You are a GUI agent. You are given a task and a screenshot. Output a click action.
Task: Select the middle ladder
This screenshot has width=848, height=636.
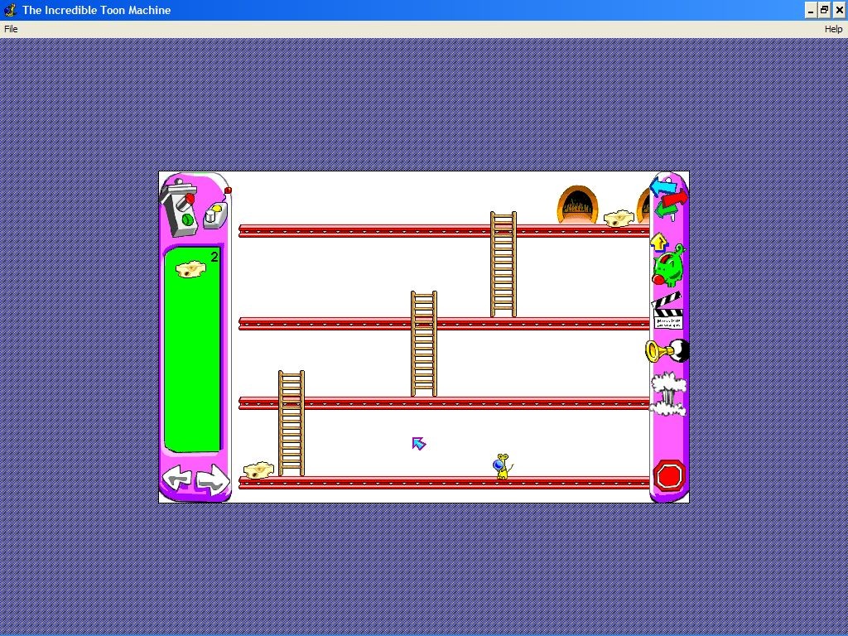[424, 344]
